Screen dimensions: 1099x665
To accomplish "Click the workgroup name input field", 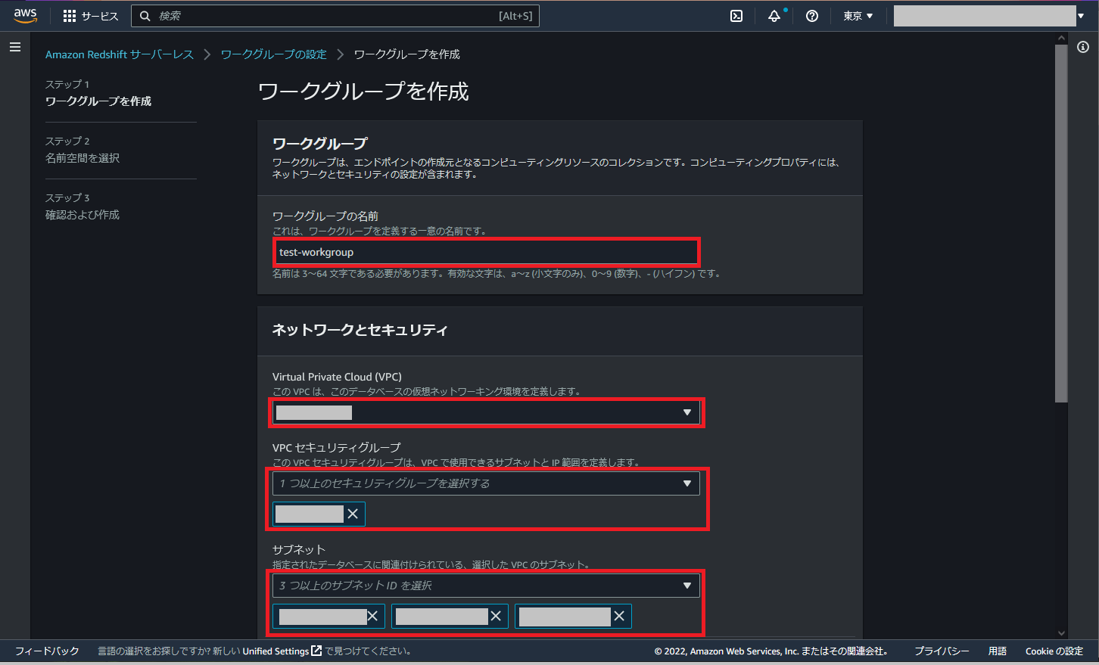I will tap(486, 252).
